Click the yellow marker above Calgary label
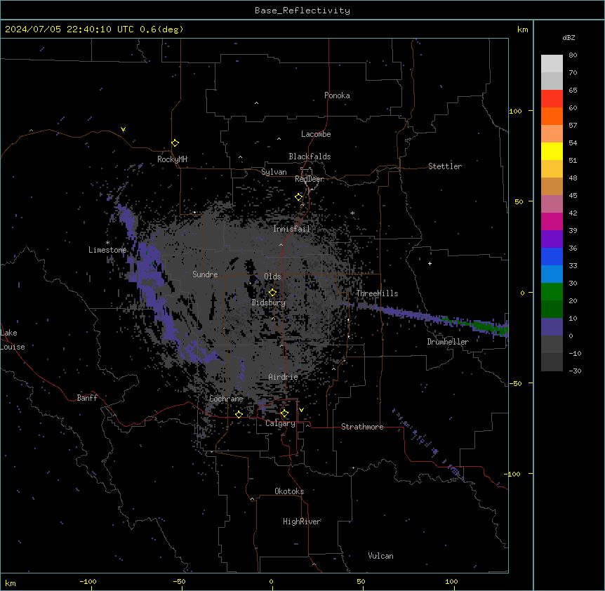This screenshot has height=591, width=605. [x=284, y=413]
